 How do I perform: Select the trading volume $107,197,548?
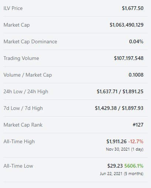point(129,58)
